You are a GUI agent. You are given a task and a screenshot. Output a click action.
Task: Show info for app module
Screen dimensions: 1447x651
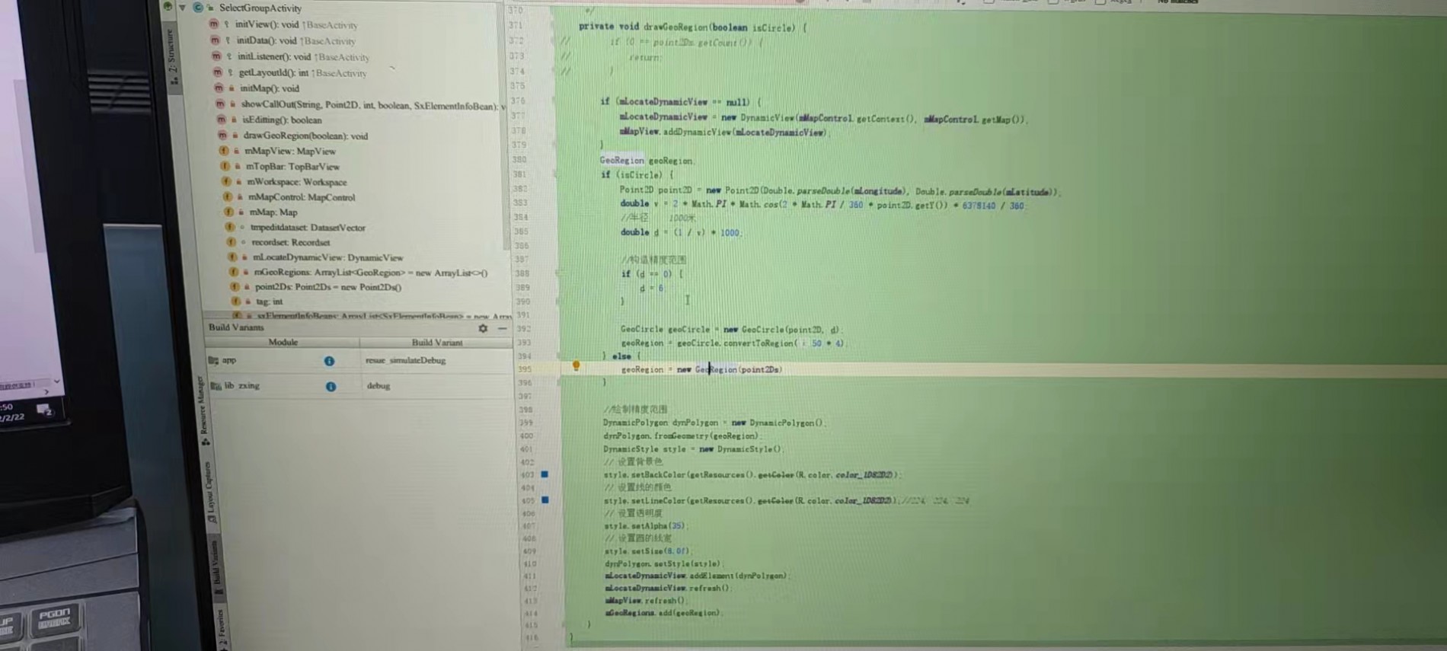(x=329, y=361)
